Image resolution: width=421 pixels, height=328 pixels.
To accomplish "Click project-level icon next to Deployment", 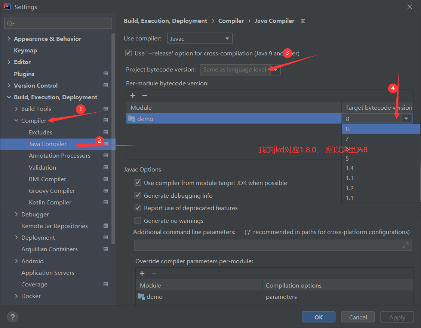I will 105,237.
